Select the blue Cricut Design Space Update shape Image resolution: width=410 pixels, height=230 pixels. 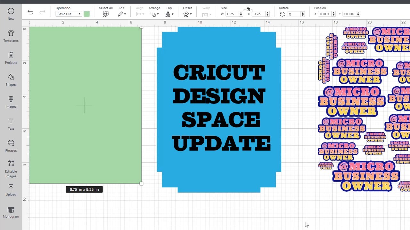(219, 110)
